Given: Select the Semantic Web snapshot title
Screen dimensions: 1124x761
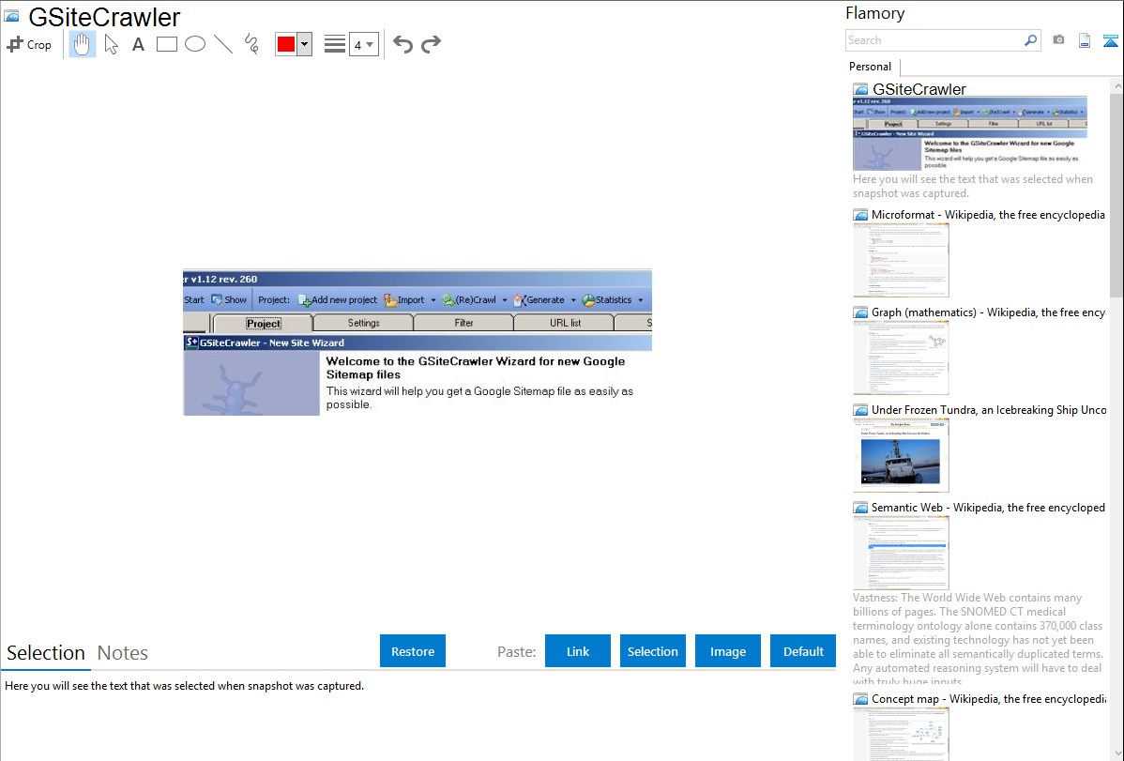Looking at the screenshot, I should pos(988,507).
